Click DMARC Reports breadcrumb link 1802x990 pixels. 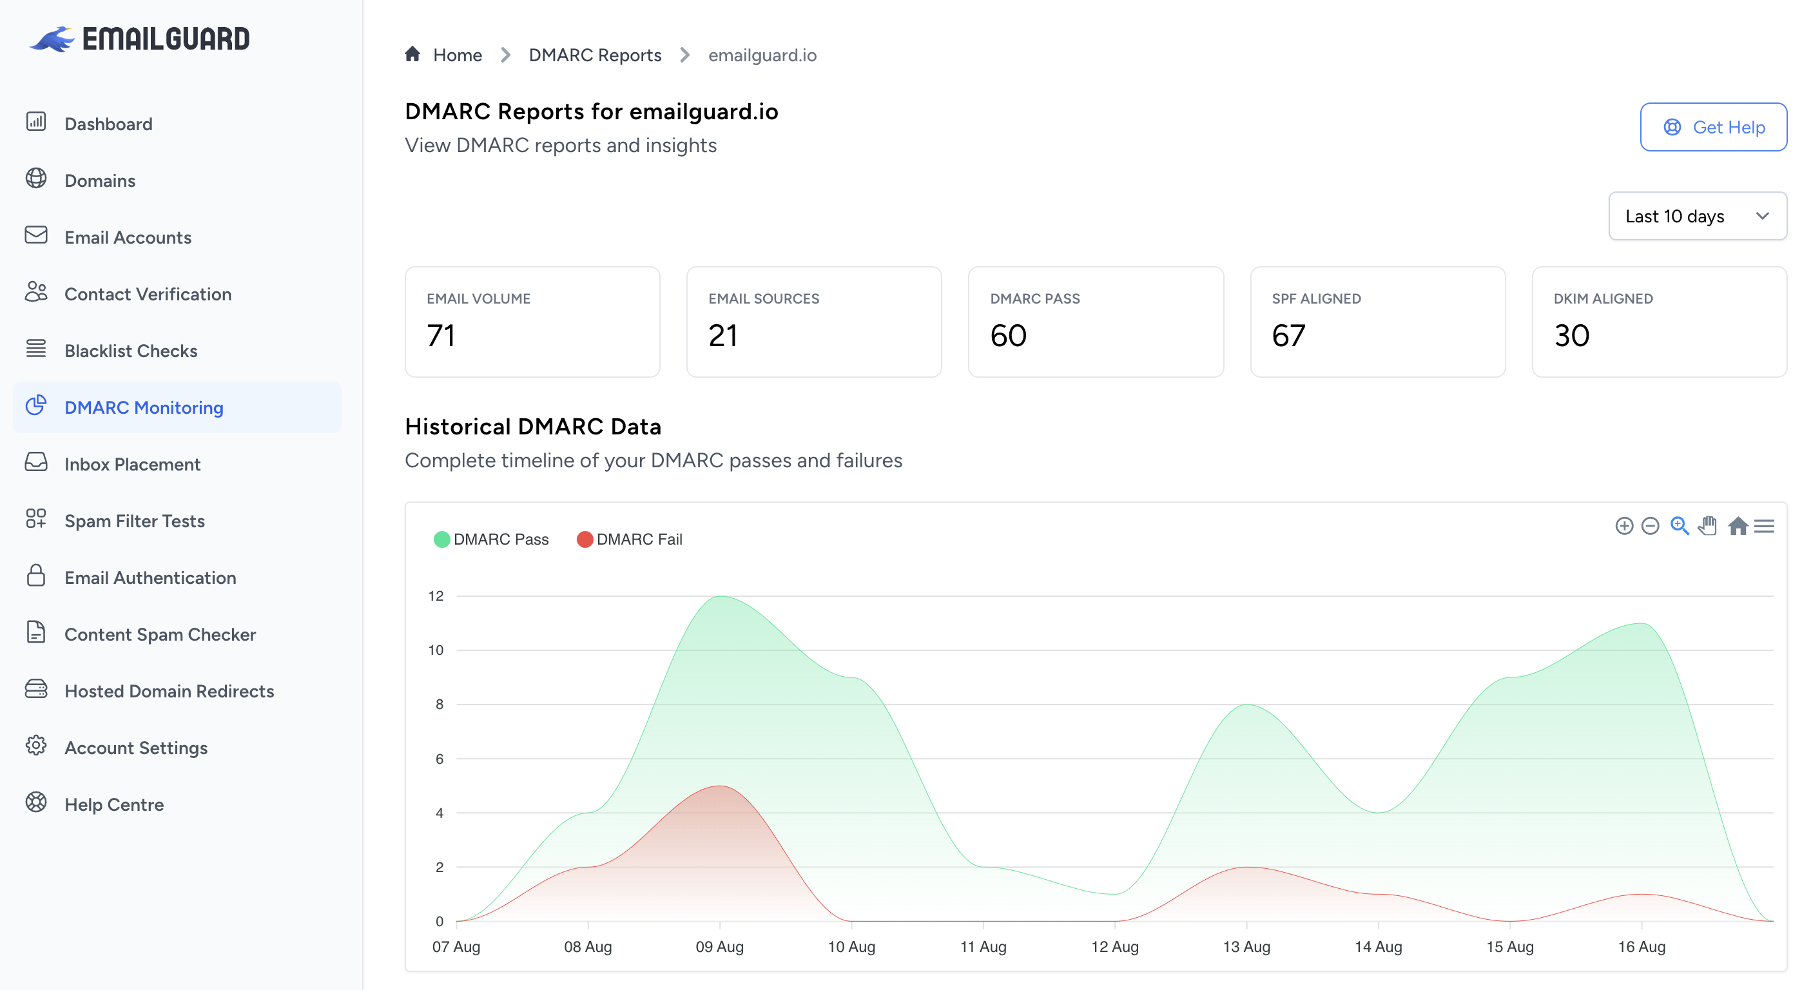(x=595, y=55)
